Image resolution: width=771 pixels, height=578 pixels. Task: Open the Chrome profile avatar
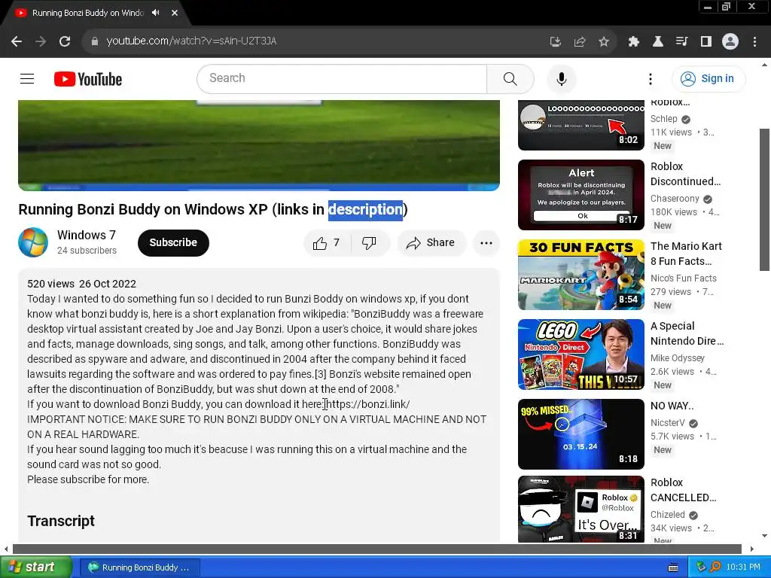(730, 42)
